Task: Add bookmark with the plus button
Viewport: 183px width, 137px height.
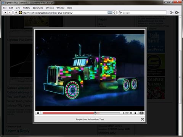Action: click(x=16, y=13)
